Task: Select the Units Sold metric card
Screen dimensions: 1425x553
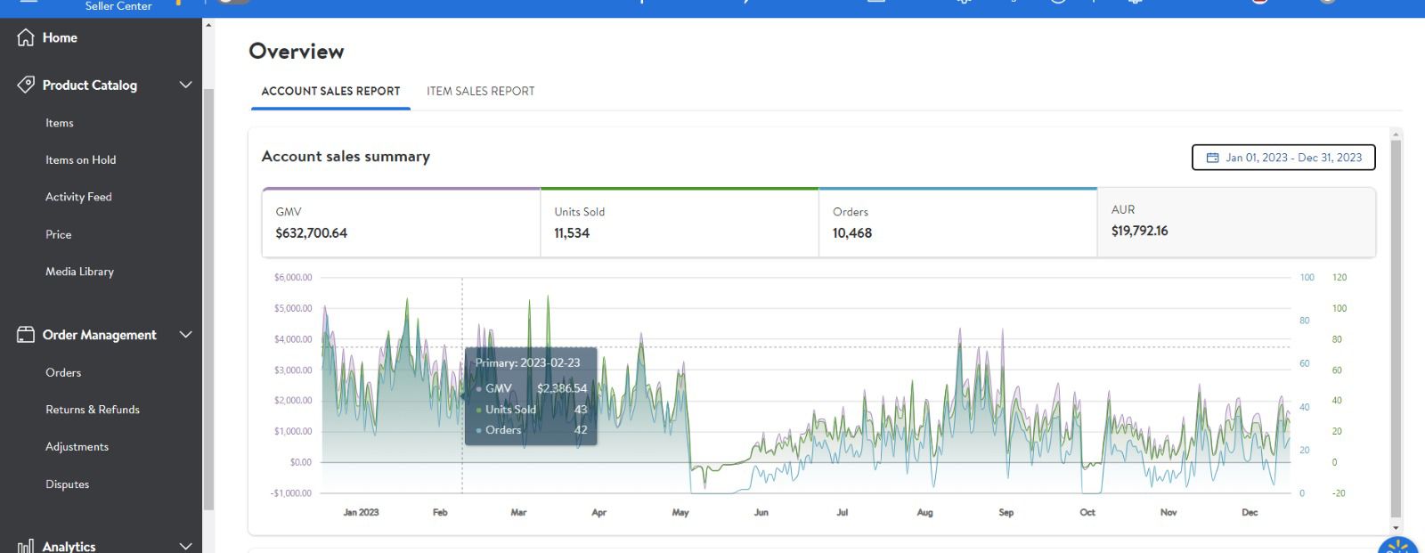Action: (x=680, y=223)
